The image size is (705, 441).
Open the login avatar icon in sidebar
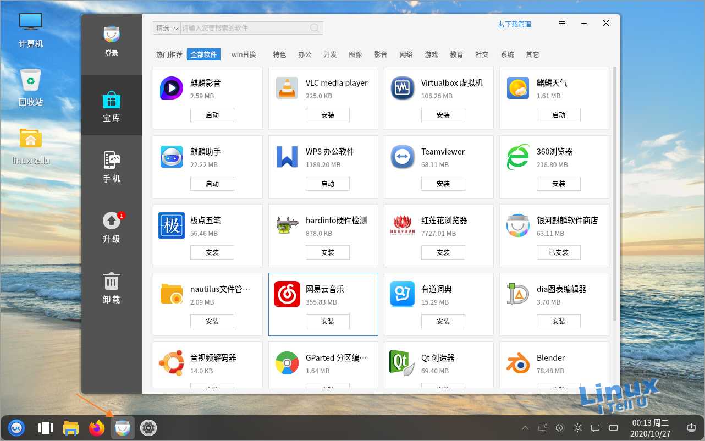coord(112,34)
